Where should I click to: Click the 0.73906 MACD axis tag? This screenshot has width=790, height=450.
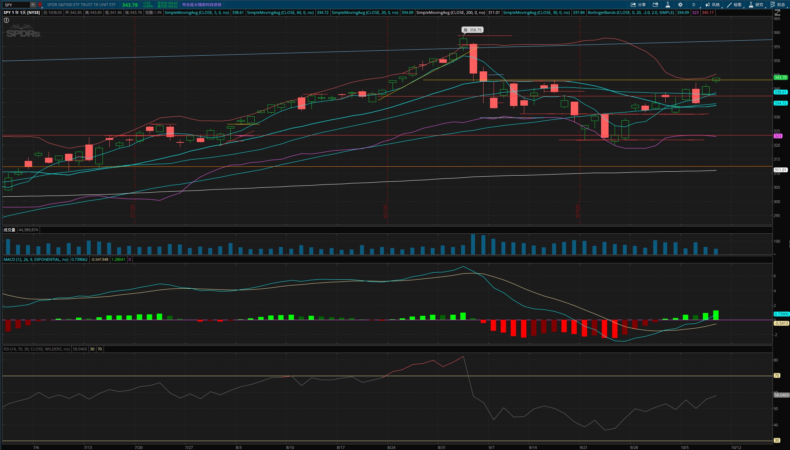pyautogui.click(x=781, y=314)
